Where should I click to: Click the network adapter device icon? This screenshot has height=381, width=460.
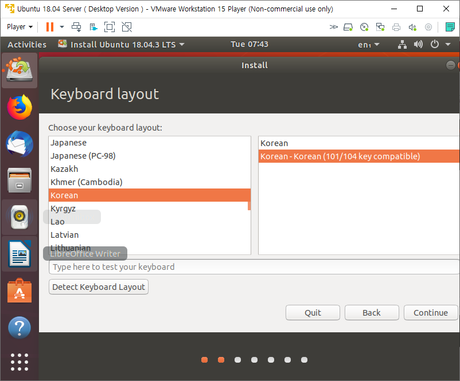(x=380, y=28)
